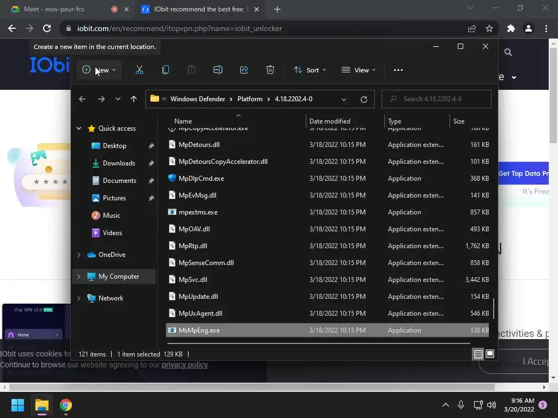Viewport: 558px width, 418px height.
Task: Expand the Network tree node
Action: point(78,298)
